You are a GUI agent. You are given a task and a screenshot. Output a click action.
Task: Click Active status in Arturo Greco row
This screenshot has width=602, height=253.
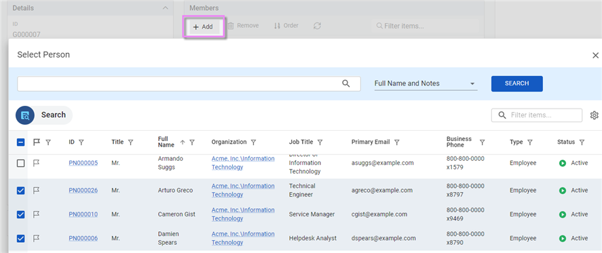click(573, 191)
